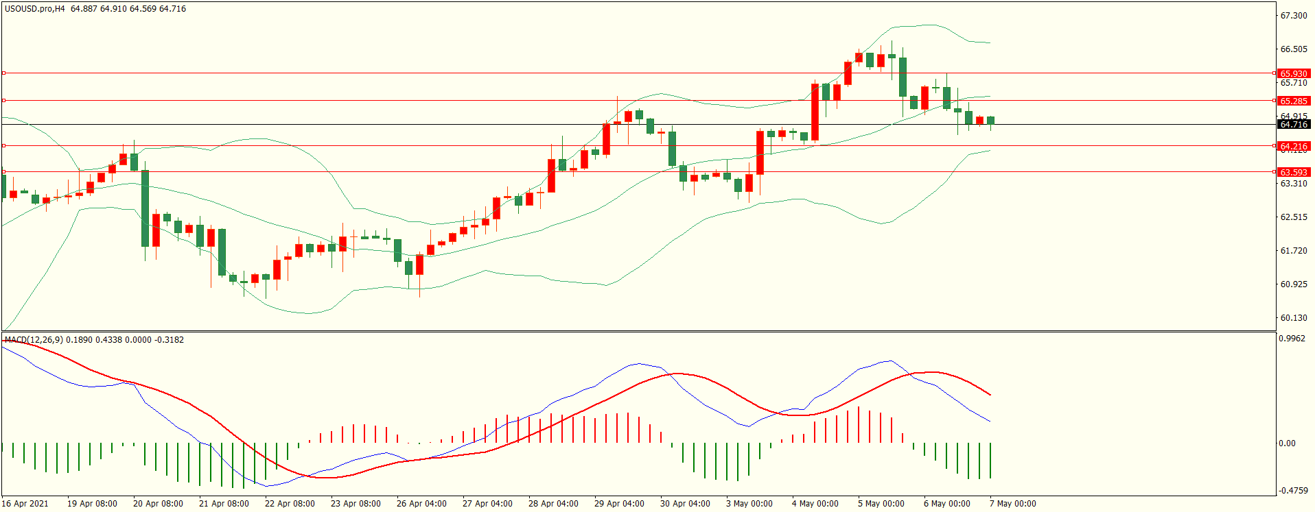Click the 0.9962 value on MACD scale
The image size is (1315, 512).
pyautogui.click(x=1292, y=338)
